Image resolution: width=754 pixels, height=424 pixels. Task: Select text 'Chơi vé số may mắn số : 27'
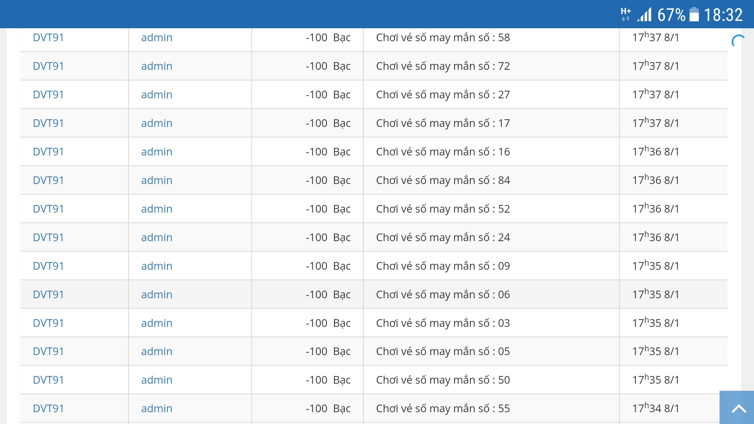coord(443,95)
